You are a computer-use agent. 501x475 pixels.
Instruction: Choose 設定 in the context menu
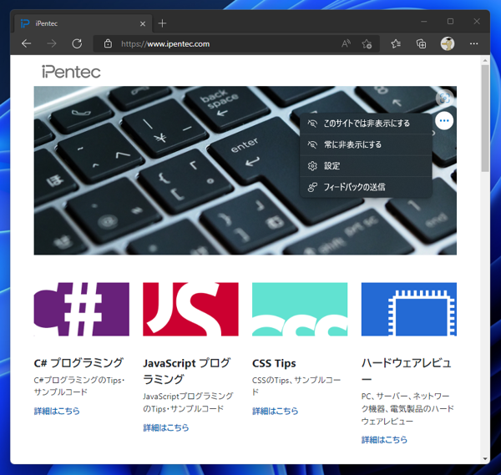[366, 166]
